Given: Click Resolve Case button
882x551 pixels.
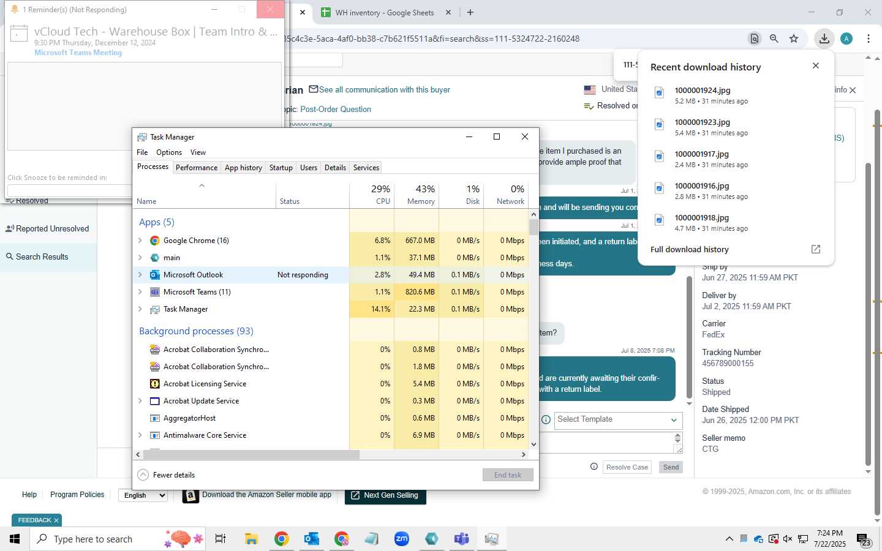Looking at the screenshot, I should (x=627, y=467).
